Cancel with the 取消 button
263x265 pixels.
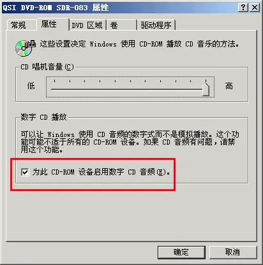tap(233, 252)
